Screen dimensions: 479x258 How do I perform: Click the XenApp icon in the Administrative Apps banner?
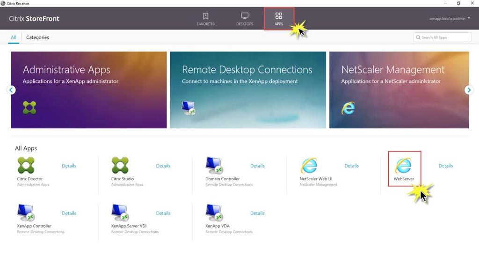tap(29, 108)
